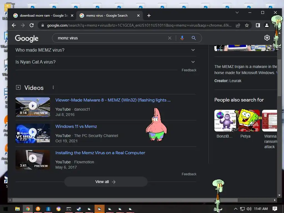Close the memz virus tab

tap(138, 16)
